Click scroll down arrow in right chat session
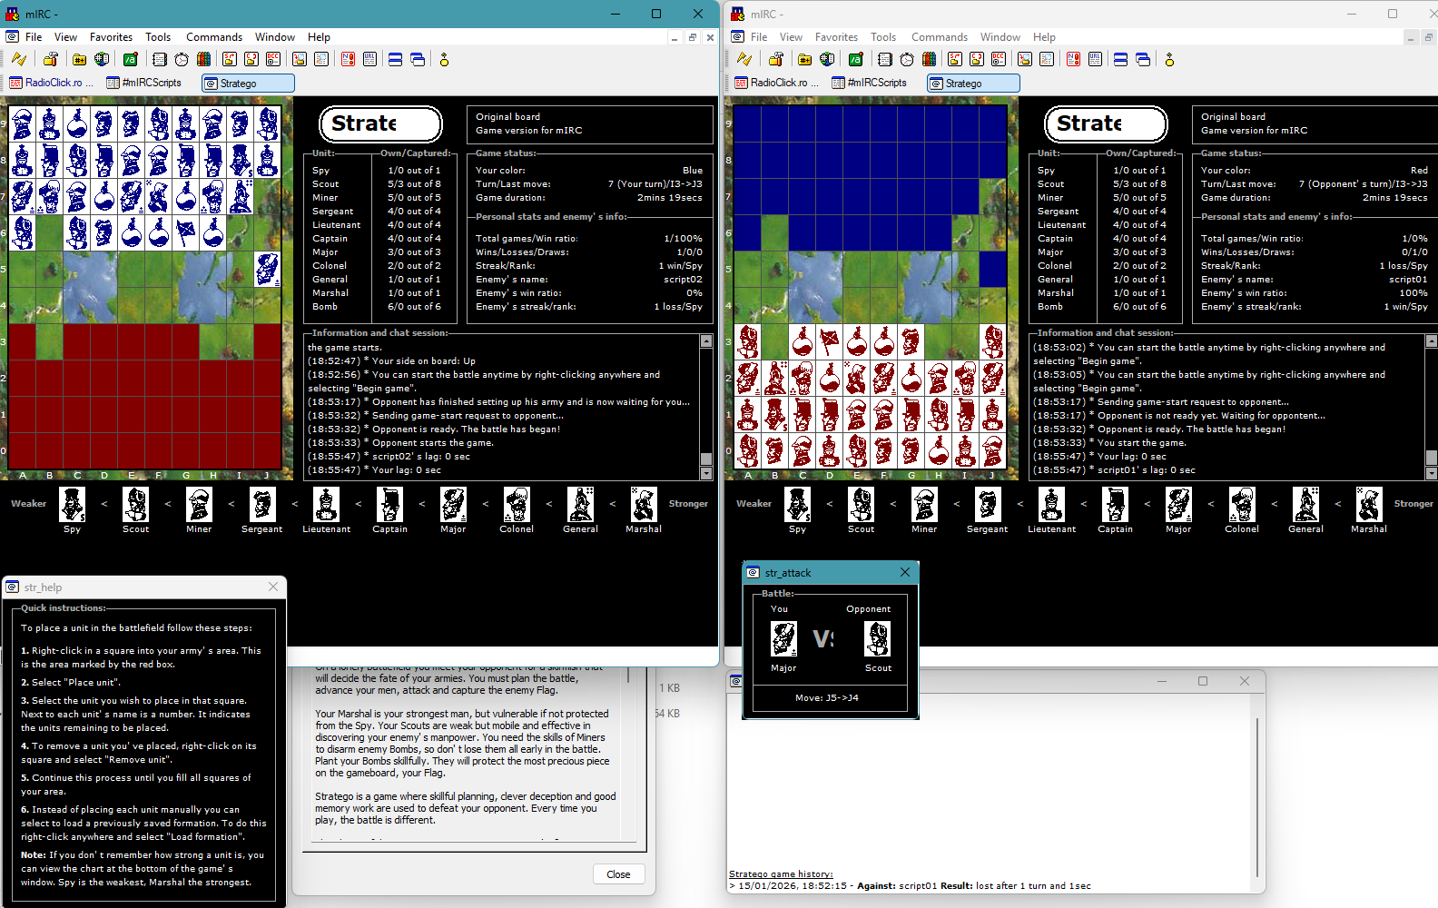 click(1432, 474)
